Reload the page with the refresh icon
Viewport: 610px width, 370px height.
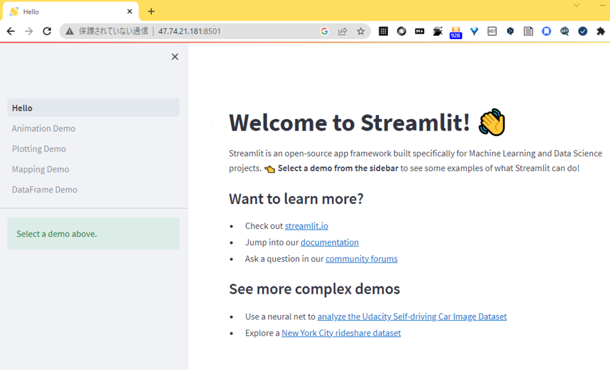47,31
